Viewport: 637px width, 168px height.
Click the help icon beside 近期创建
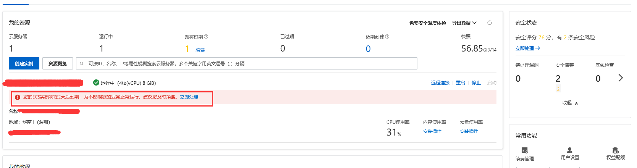(387, 37)
